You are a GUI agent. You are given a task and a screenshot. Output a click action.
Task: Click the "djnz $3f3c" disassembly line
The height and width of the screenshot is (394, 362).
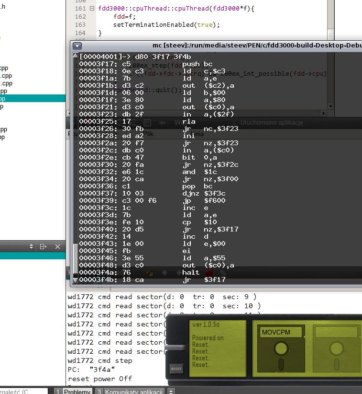152,193
